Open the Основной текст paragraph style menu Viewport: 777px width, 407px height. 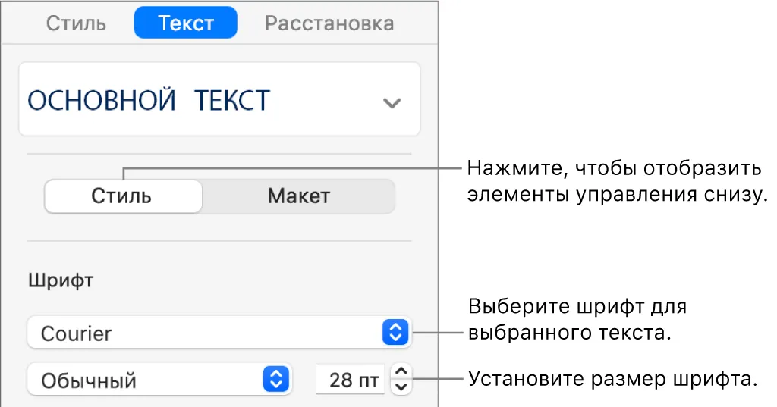[219, 99]
